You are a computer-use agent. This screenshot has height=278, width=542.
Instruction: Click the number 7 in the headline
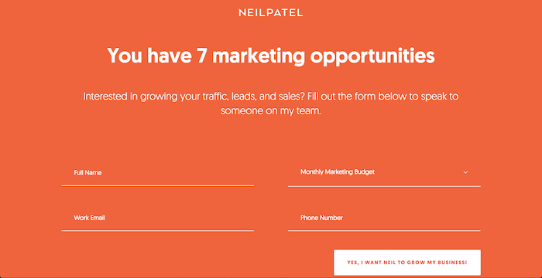point(201,55)
